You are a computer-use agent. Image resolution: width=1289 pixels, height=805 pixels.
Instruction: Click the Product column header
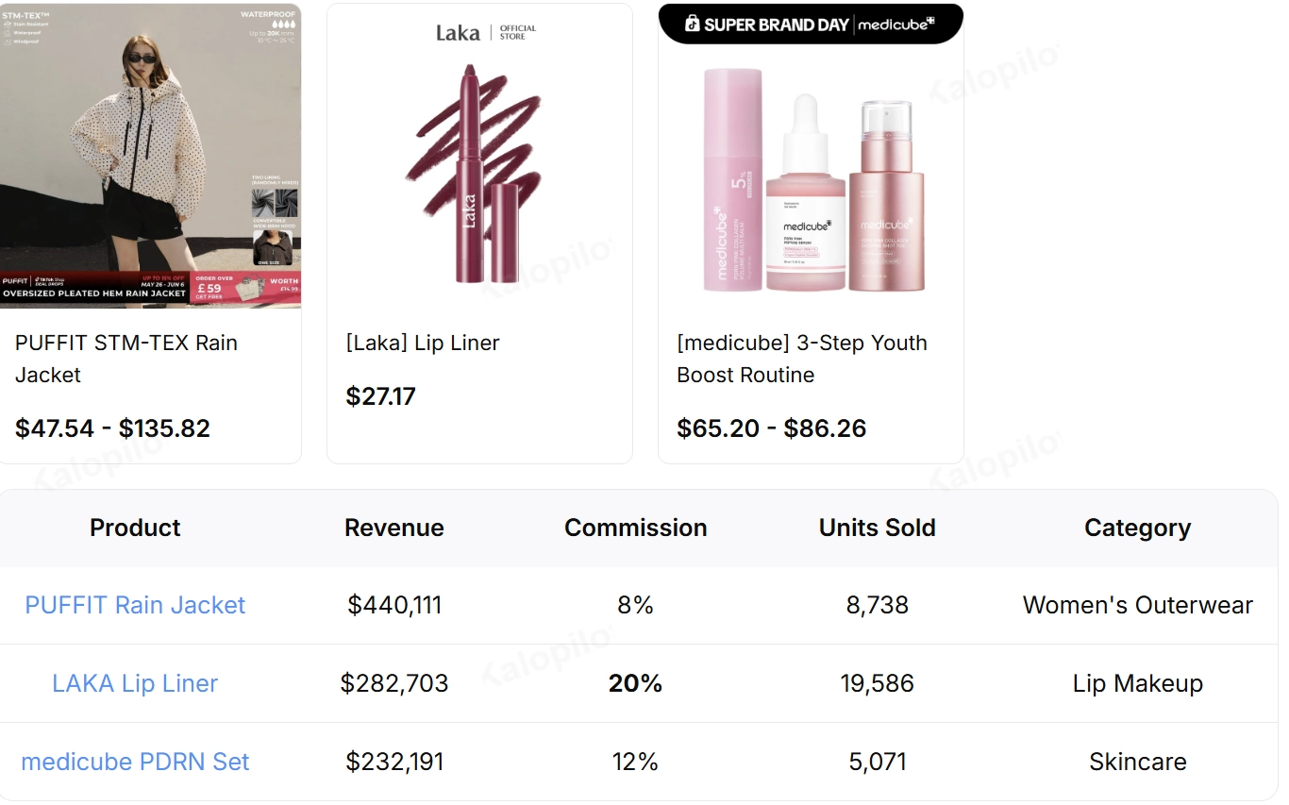[x=135, y=528]
